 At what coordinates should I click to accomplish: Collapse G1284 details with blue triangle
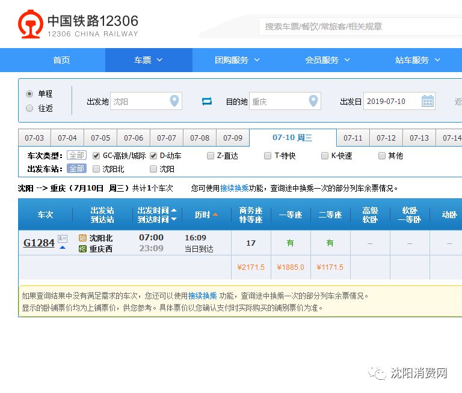(63, 248)
